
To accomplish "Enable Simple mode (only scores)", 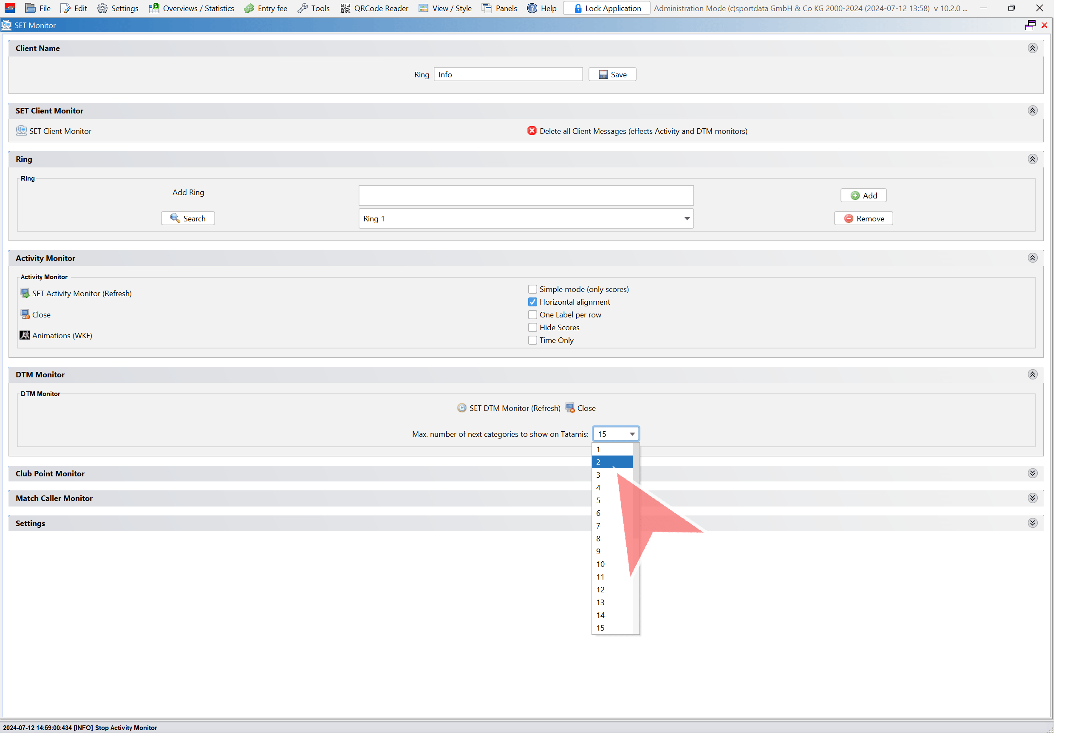I will click(x=532, y=289).
